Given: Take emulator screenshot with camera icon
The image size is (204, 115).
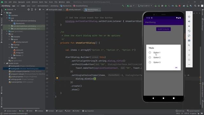Looking at the screenshot, I should pos(189,41).
